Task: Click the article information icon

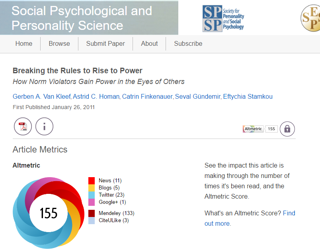Action: coord(44,126)
